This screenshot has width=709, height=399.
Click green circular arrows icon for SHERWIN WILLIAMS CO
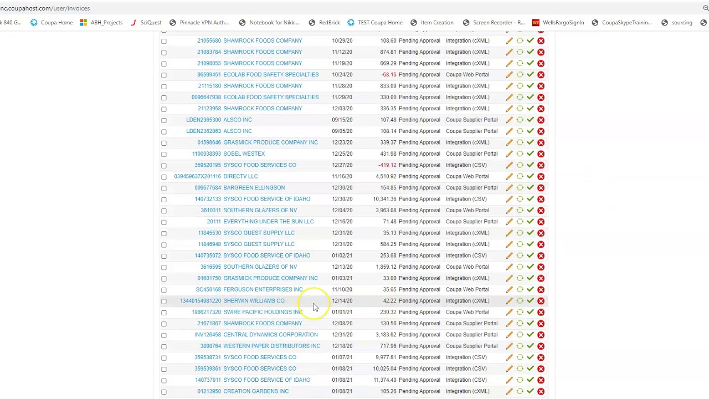(x=520, y=301)
